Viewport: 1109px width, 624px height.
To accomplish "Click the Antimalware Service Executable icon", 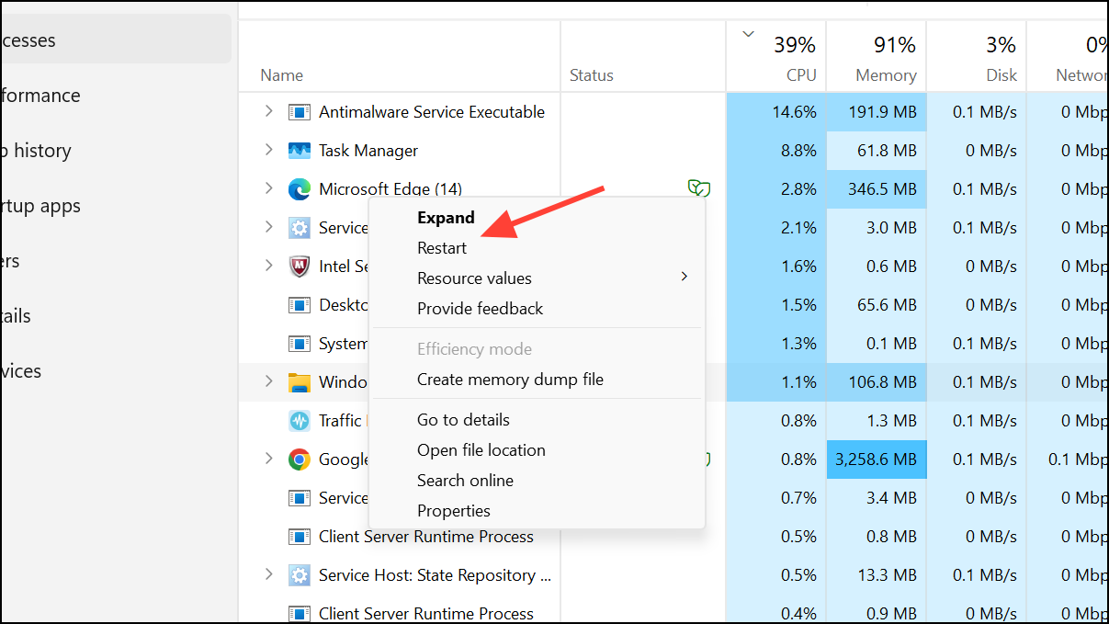I will click(299, 111).
